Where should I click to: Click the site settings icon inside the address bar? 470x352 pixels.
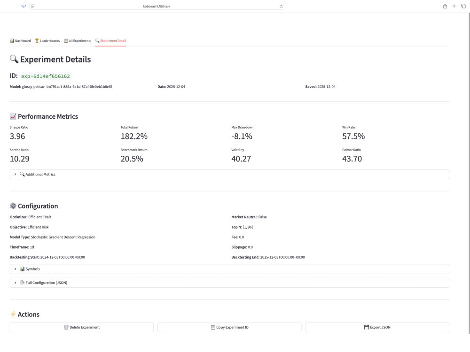point(33,6)
